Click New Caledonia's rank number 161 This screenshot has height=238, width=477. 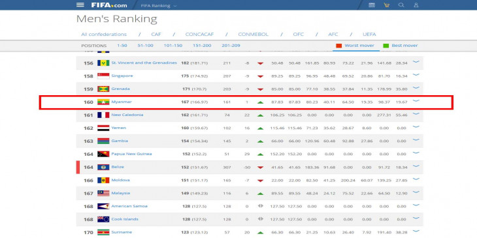point(88,115)
